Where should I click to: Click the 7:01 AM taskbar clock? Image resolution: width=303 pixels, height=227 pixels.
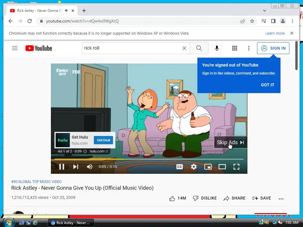[292, 223]
